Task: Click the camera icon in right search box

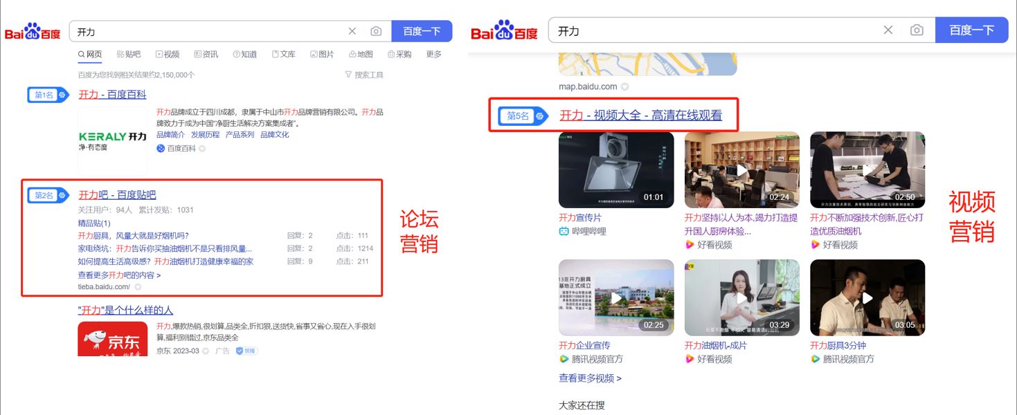Action: pyautogui.click(x=917, y=30)
